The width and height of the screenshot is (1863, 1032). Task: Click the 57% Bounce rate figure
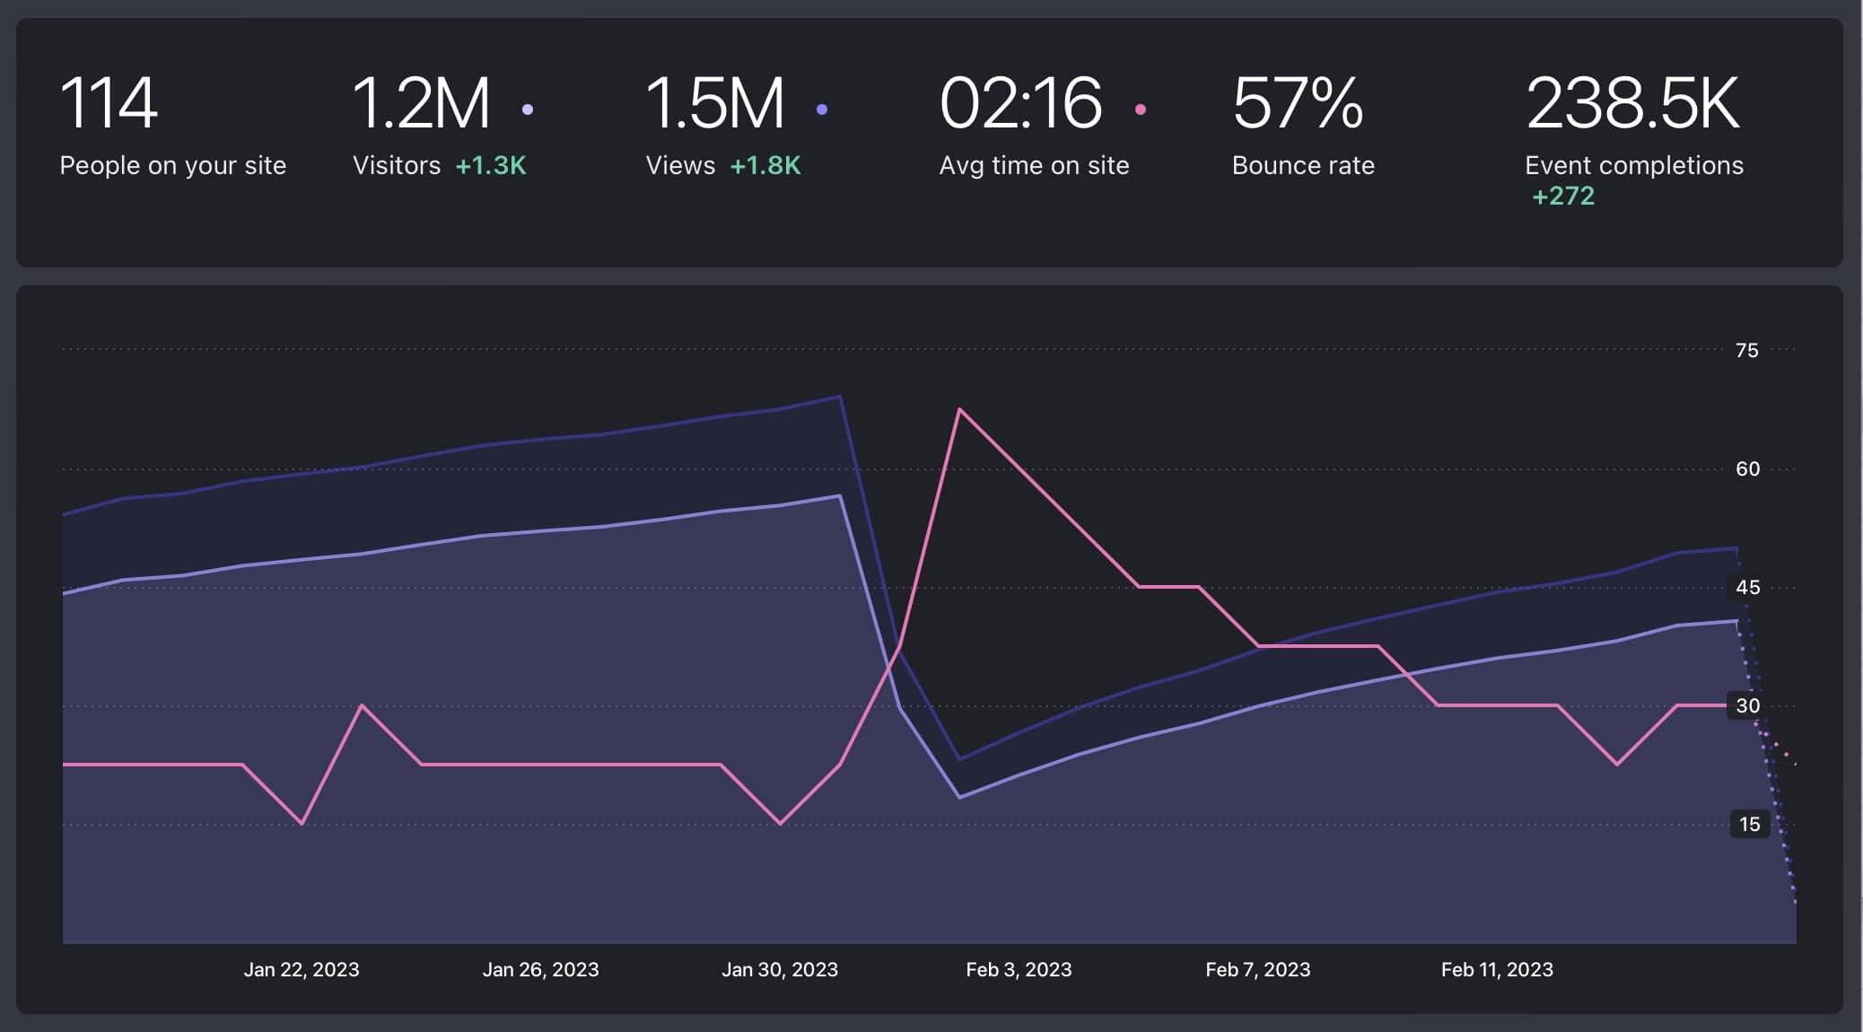click(x=1297, y=103)
